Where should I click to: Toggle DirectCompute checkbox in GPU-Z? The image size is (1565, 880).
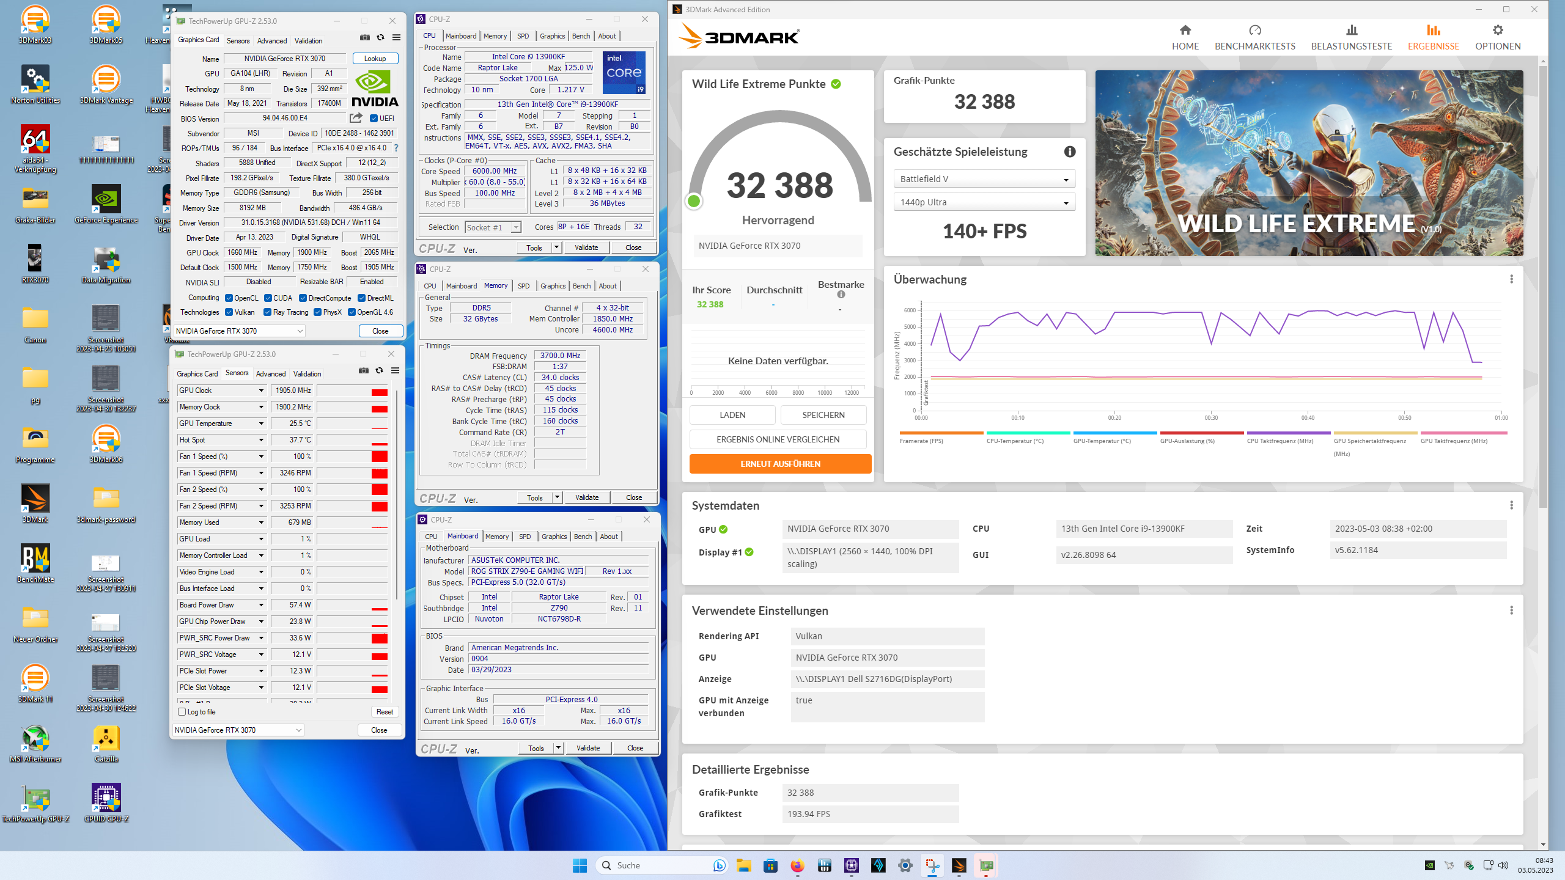click(303, 298)
